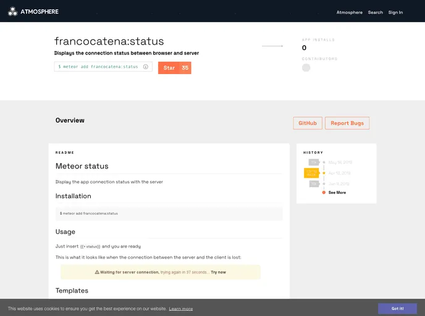Viewport: 425px width, 316px height.
Task: Click the warning triangle icon in the status banner
Action: 97,272
